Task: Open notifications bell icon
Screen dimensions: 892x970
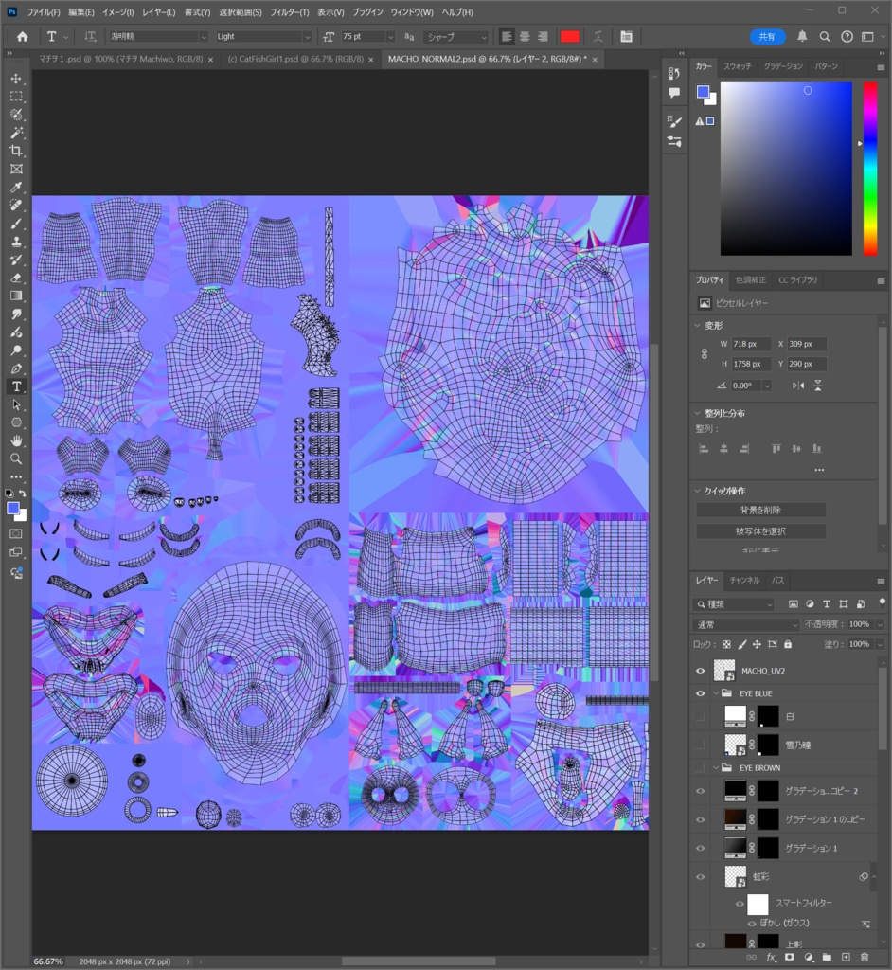Action: [x=802, y=37]
